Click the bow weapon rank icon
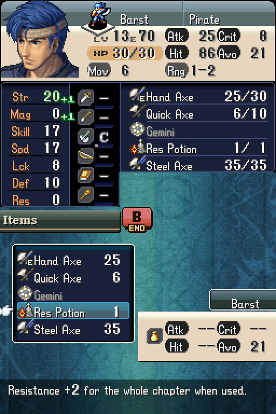Screen dimensions: 276x414 click(x=86, y=156)
